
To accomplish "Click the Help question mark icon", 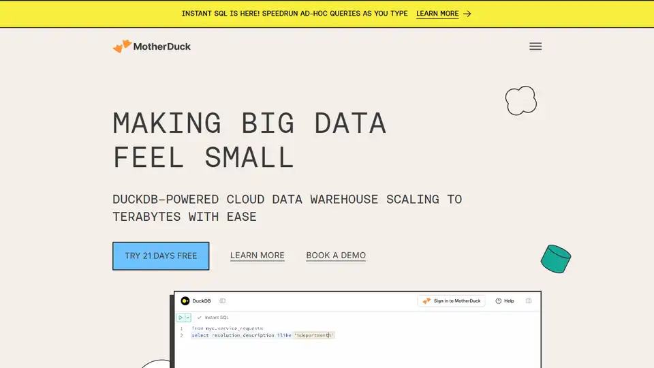I will coord(499,301).
